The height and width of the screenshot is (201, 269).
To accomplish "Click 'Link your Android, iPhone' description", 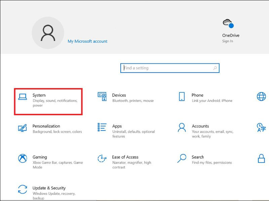I will pos(212,101).
